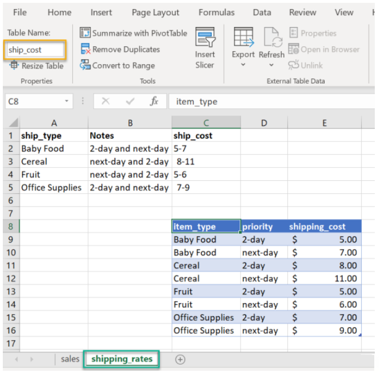Click the 11.00 shipping cost cell

pos(325,278)
